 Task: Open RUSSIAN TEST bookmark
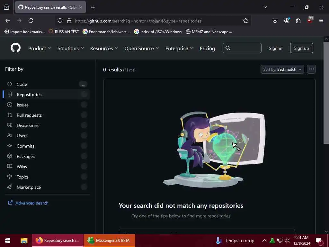[x=64, y=32]
